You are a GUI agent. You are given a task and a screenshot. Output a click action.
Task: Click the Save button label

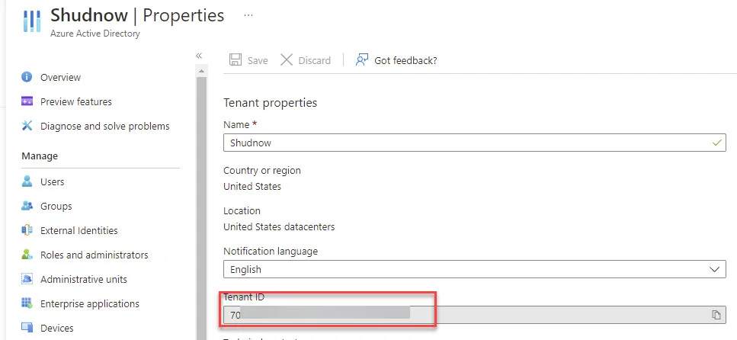(x=258, y=61)
